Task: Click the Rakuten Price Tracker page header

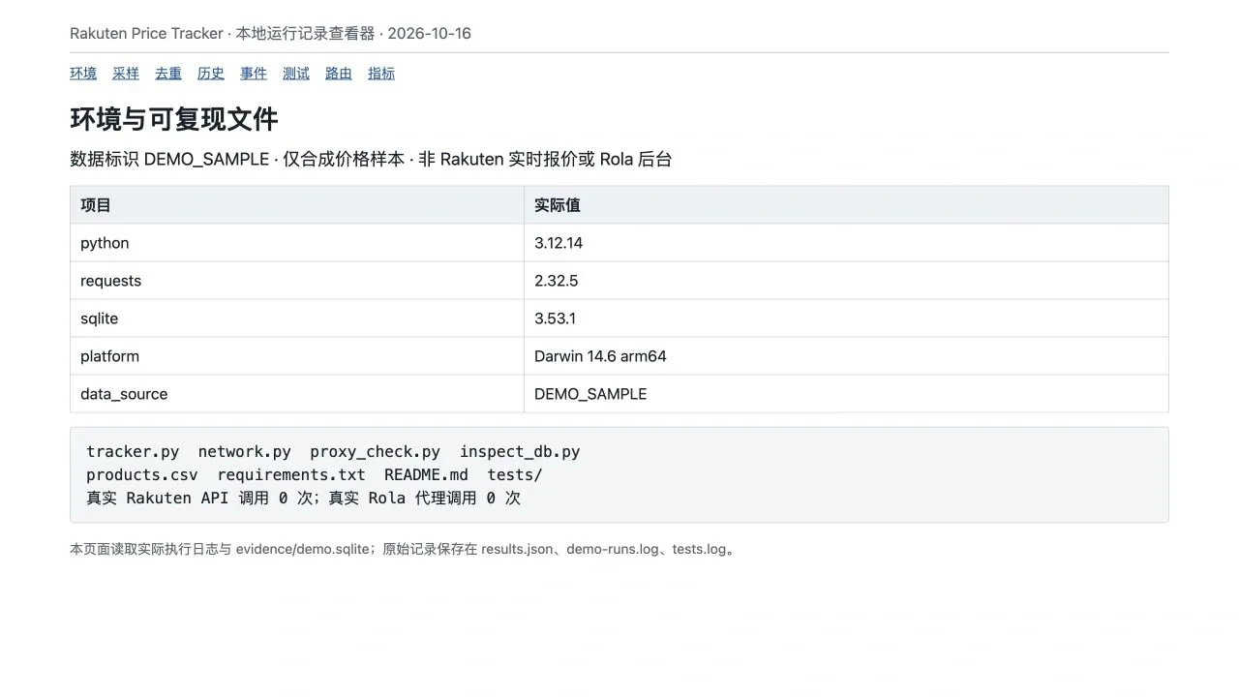Action: pos(270,34)
